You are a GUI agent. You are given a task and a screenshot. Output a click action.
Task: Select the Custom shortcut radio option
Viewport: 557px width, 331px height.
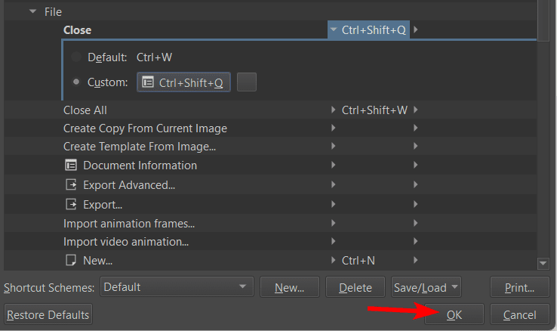pyautogui.click(x=75, y=82)
